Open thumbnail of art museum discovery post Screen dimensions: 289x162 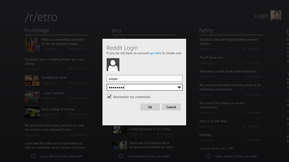[x=32, y=44]
